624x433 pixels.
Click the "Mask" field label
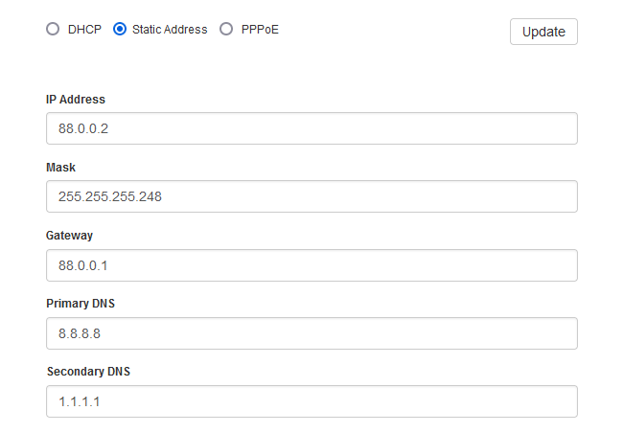[x=60, y=167]
